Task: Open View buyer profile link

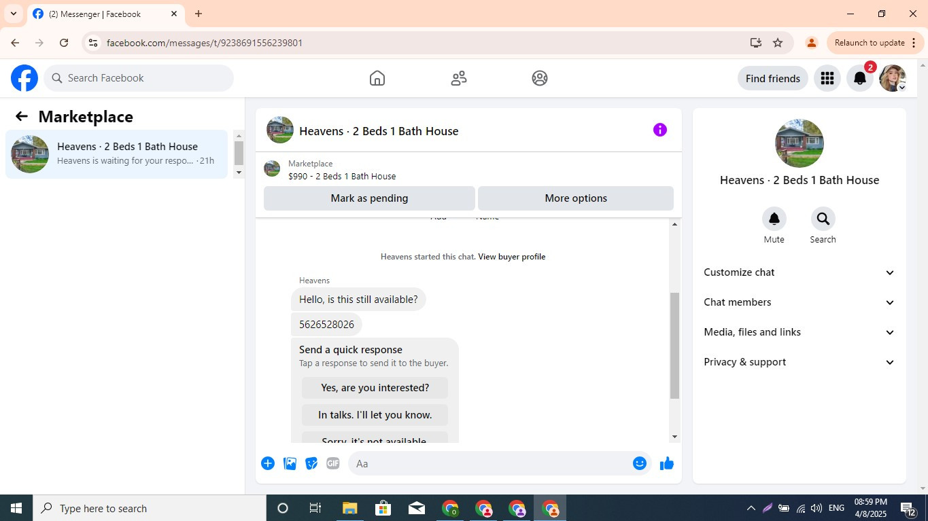Action: 511,257
